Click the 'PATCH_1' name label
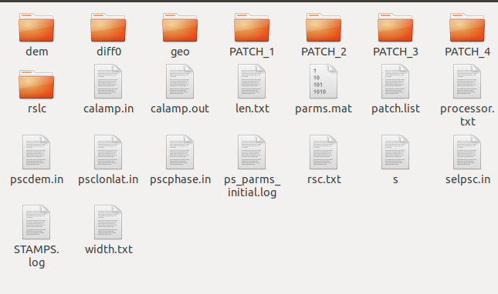The height and width of the screenshot is (294, 498). click(252, 52)
